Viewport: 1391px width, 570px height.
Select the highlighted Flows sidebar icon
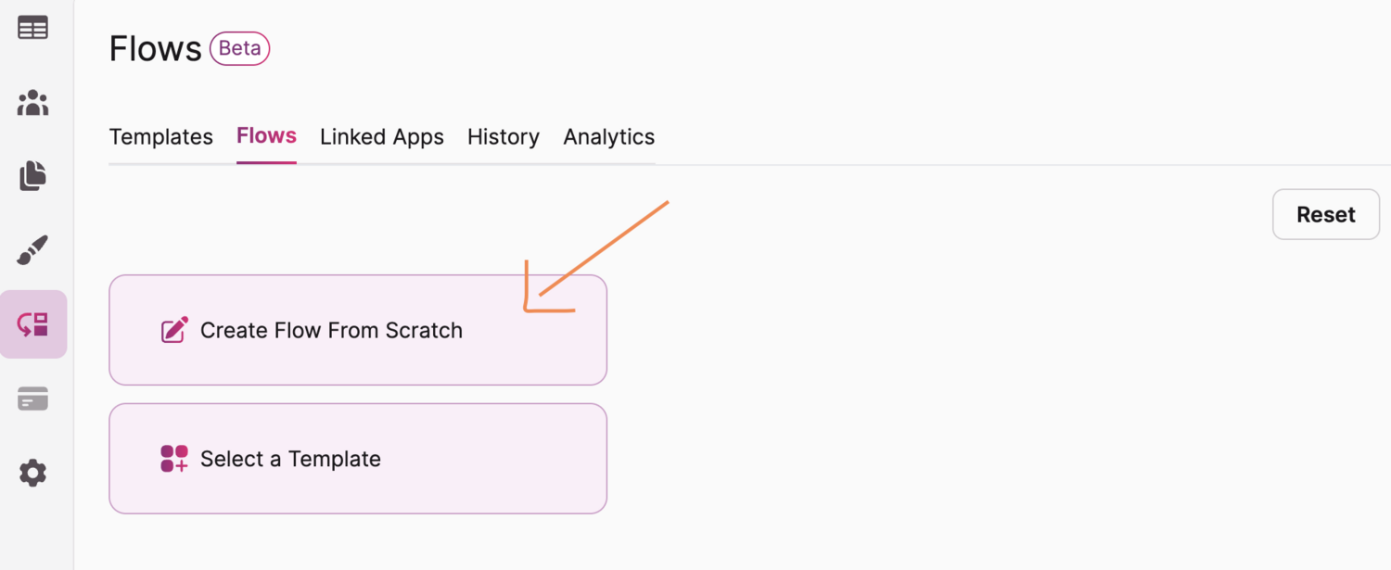pyautogui.click(x=32, y=324)
